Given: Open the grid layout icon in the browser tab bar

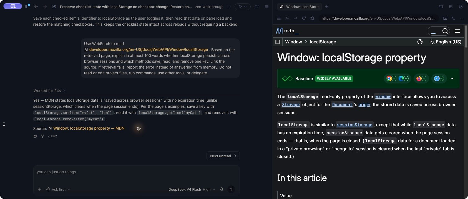Looking at the screenshot, I should tap(451, 7).
